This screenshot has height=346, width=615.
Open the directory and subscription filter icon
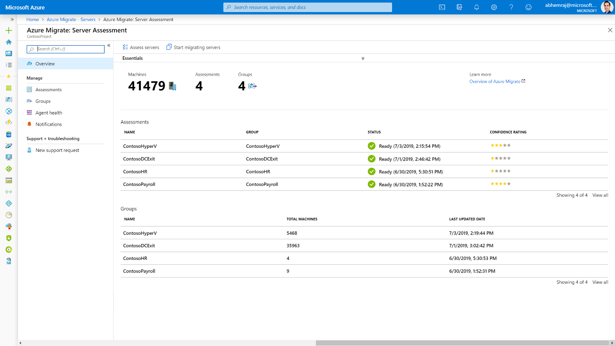[459, 7]
